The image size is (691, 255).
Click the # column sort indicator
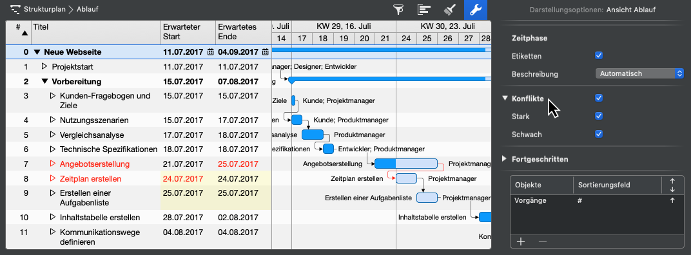[x=24, y=33]
